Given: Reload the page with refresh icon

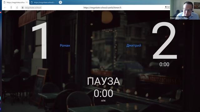Looking at the screenshot, I should coord(17,7).
